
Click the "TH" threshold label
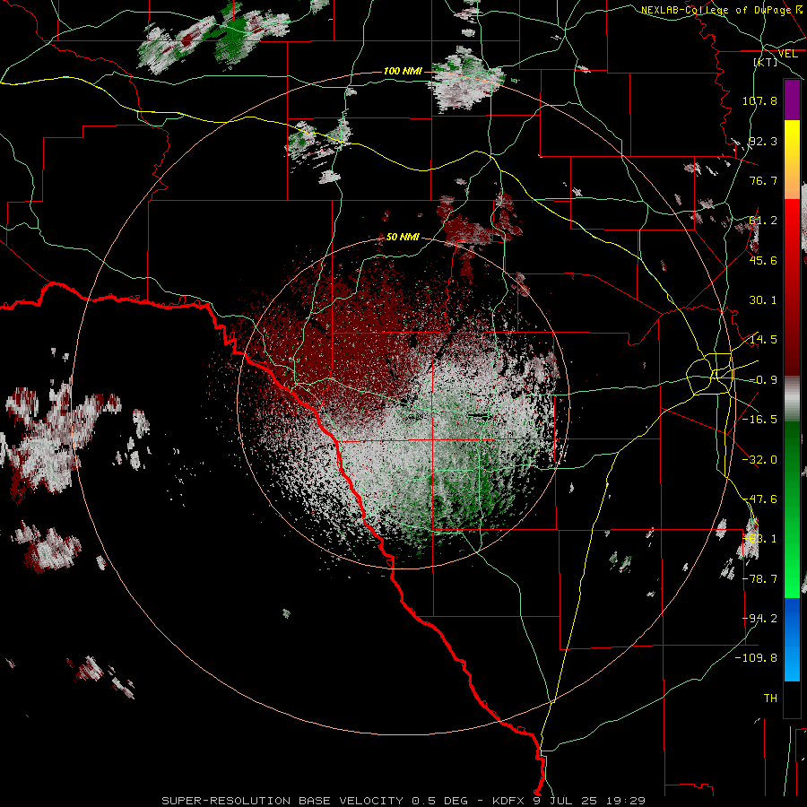770,699
